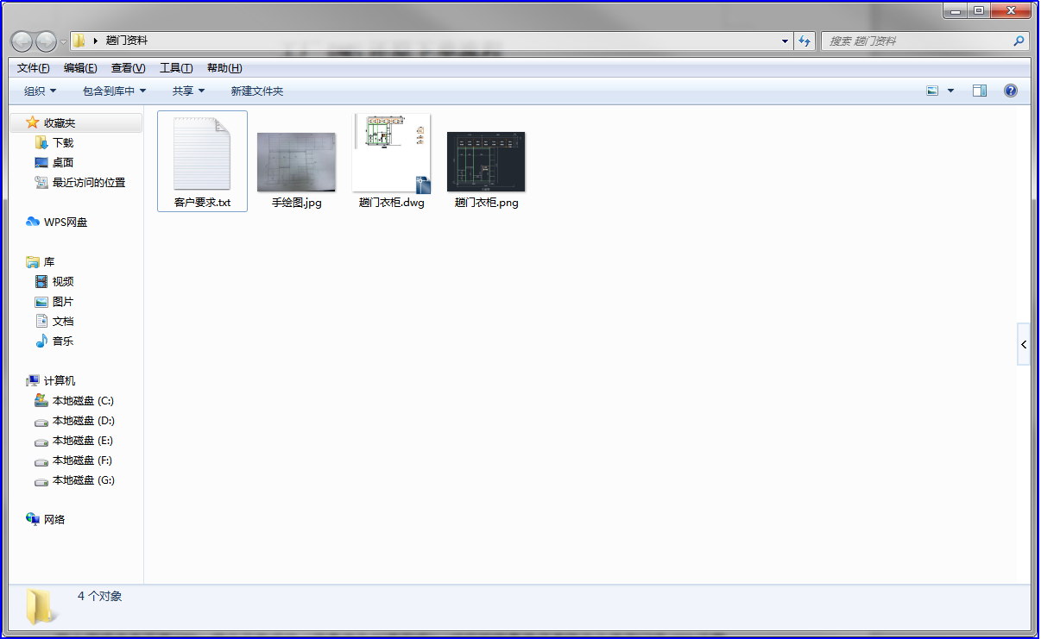Open recent pages dropdown beside navigation arrows

tap(63, 41)
